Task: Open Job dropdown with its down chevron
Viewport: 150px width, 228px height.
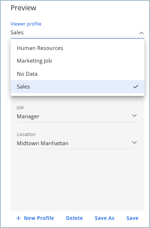Action: point(134,115)
